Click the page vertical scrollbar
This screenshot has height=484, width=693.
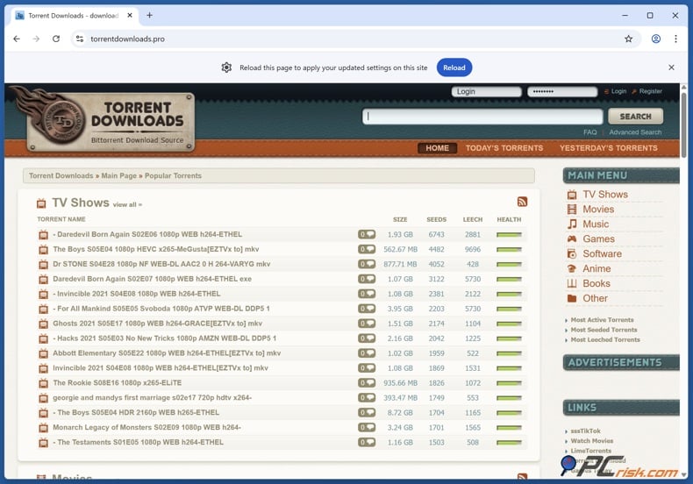click(683, 124)
